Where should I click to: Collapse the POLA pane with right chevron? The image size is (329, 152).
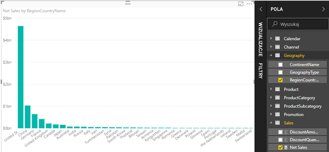(x=323, y=9)
